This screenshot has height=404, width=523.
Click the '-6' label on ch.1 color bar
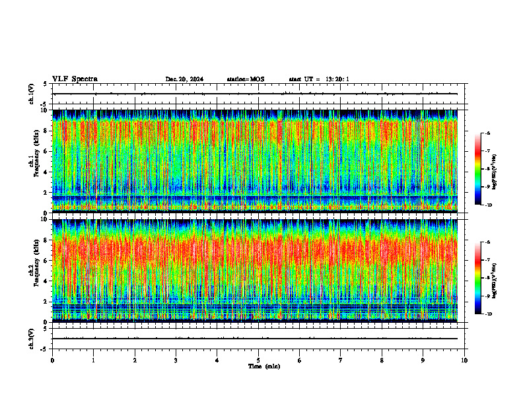point(487,133)
